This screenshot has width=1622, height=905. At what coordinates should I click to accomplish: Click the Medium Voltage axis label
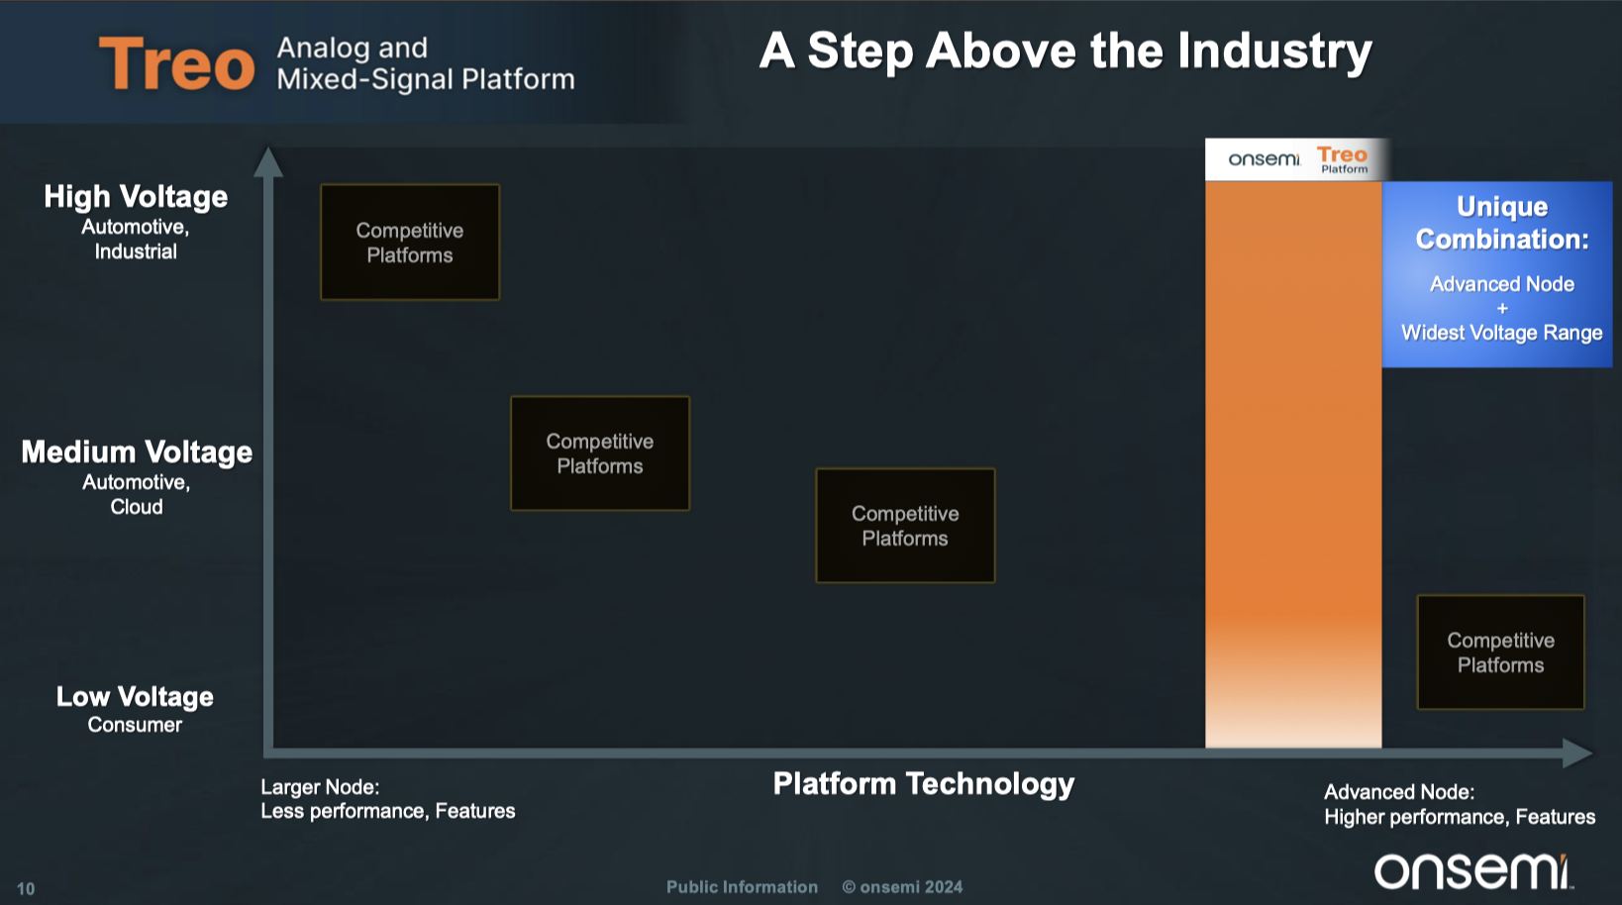click(x=137, y=452)
